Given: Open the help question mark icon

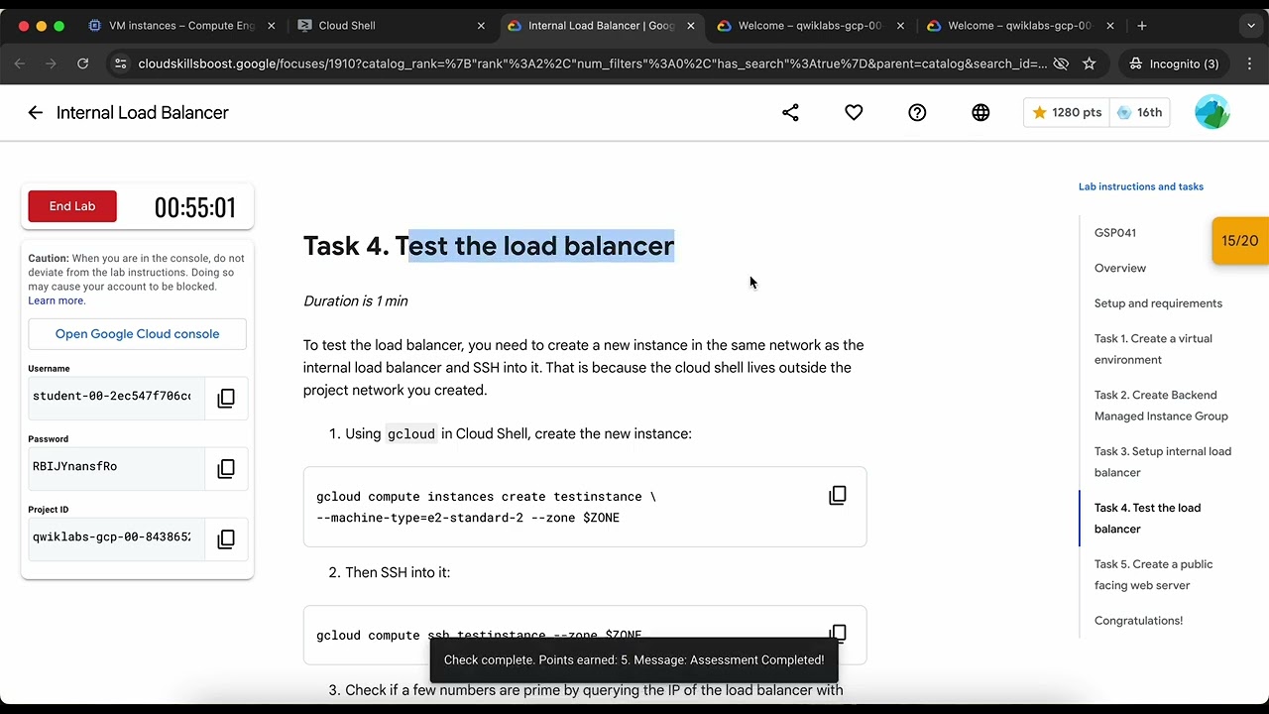Looking at the screenshot, I should pyautogui.click(x=917, y=113).
